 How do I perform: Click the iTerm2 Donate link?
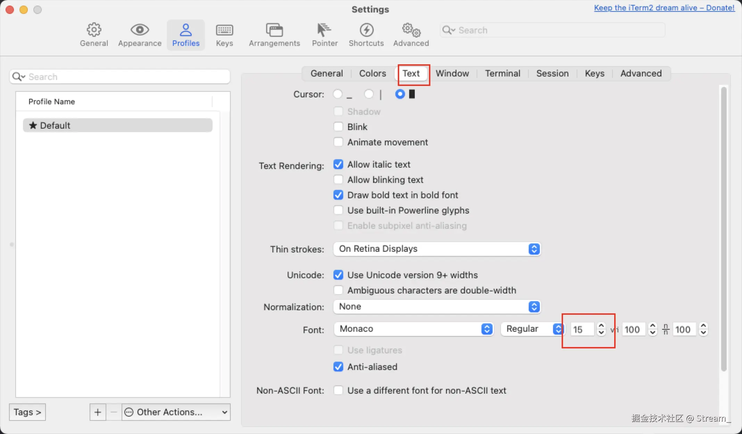[x=664, y=8]
